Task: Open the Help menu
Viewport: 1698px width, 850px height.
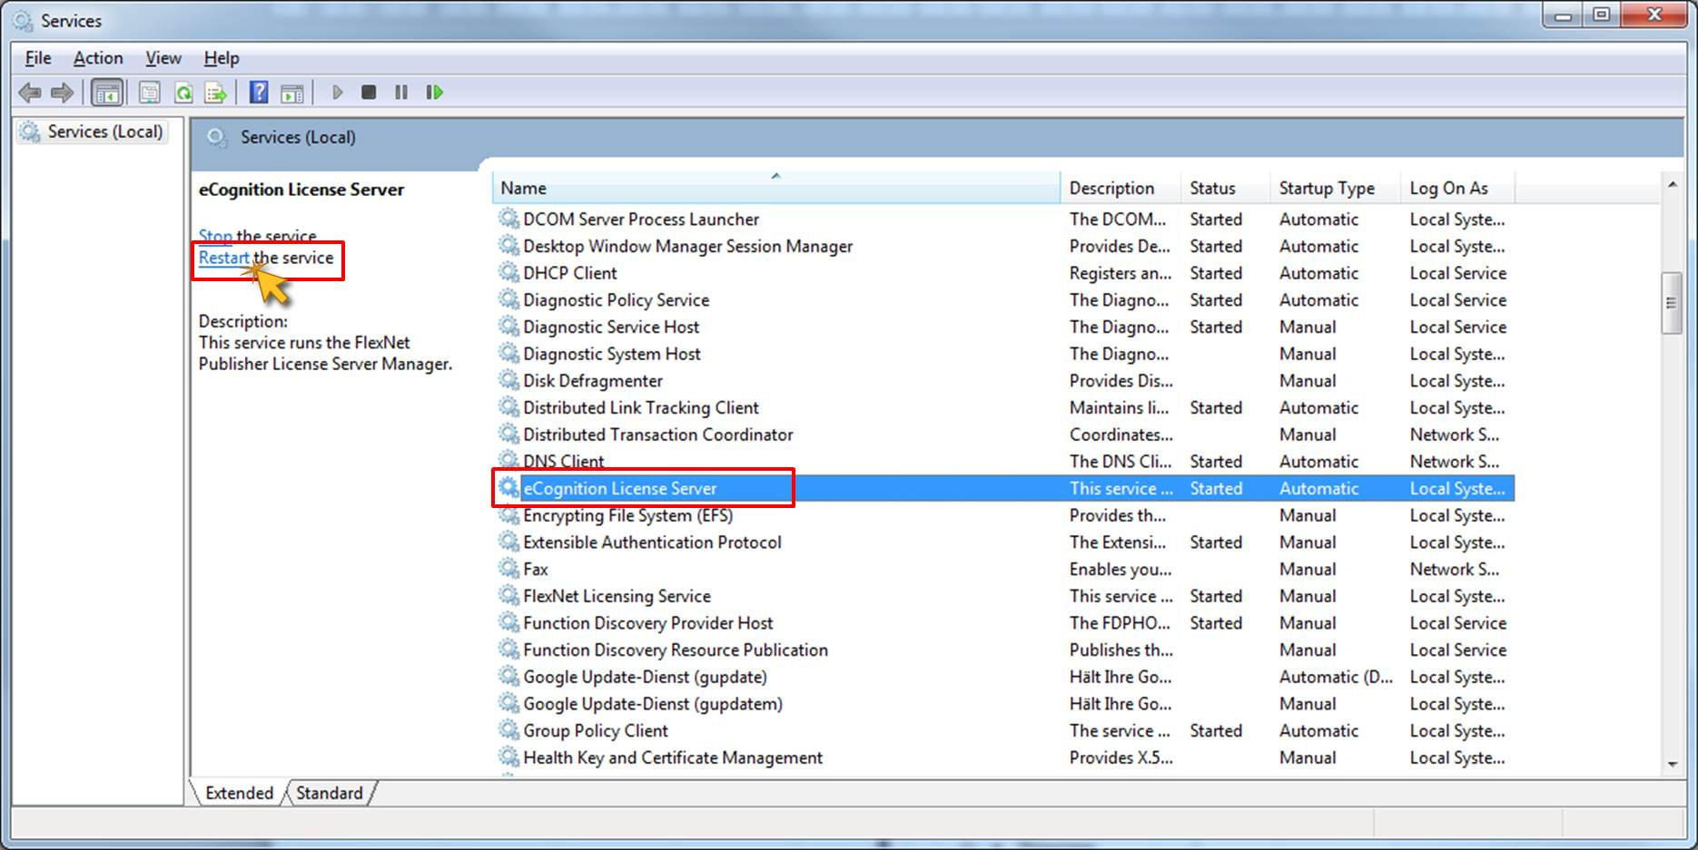Action: [222, 58]
